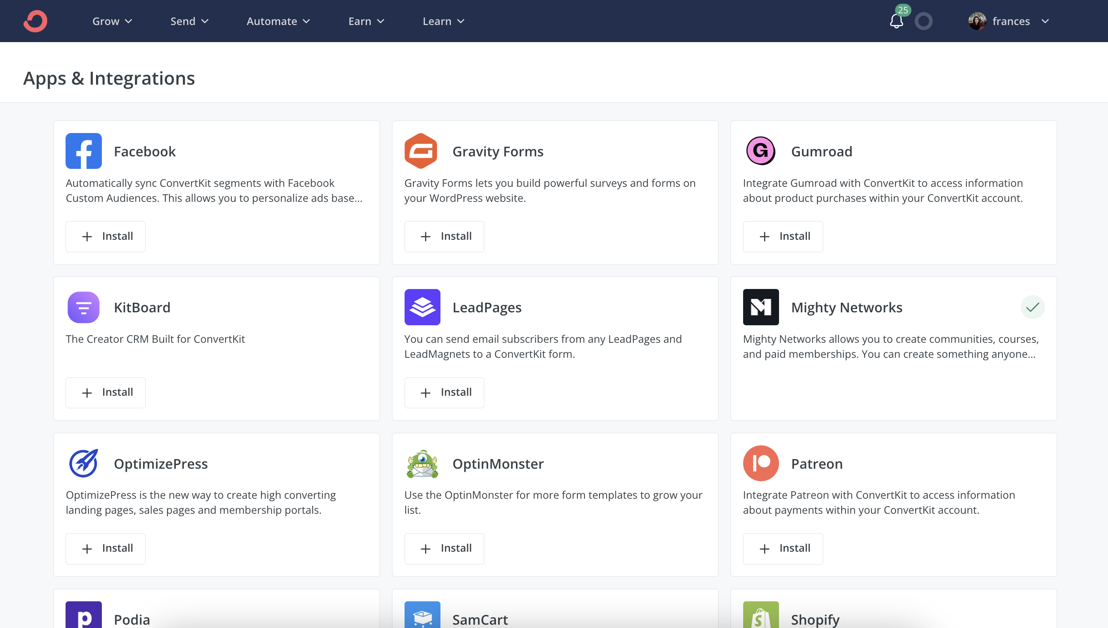The image size is (1108, 628).
Task: Expand the Send chevron arrow
Action: [205, 21]
